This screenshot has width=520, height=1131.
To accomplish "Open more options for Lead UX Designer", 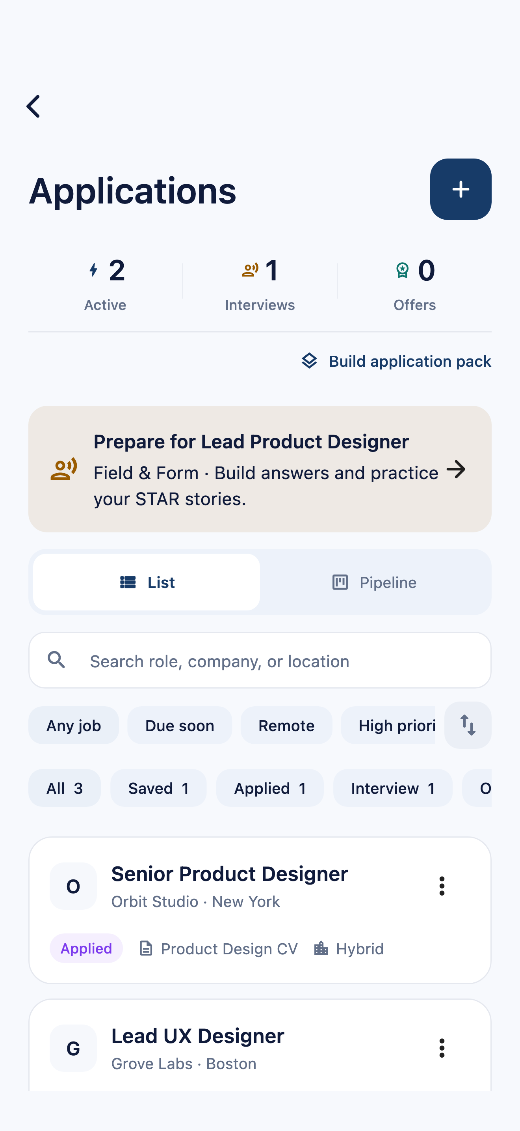I will [x=442, y=1049].
